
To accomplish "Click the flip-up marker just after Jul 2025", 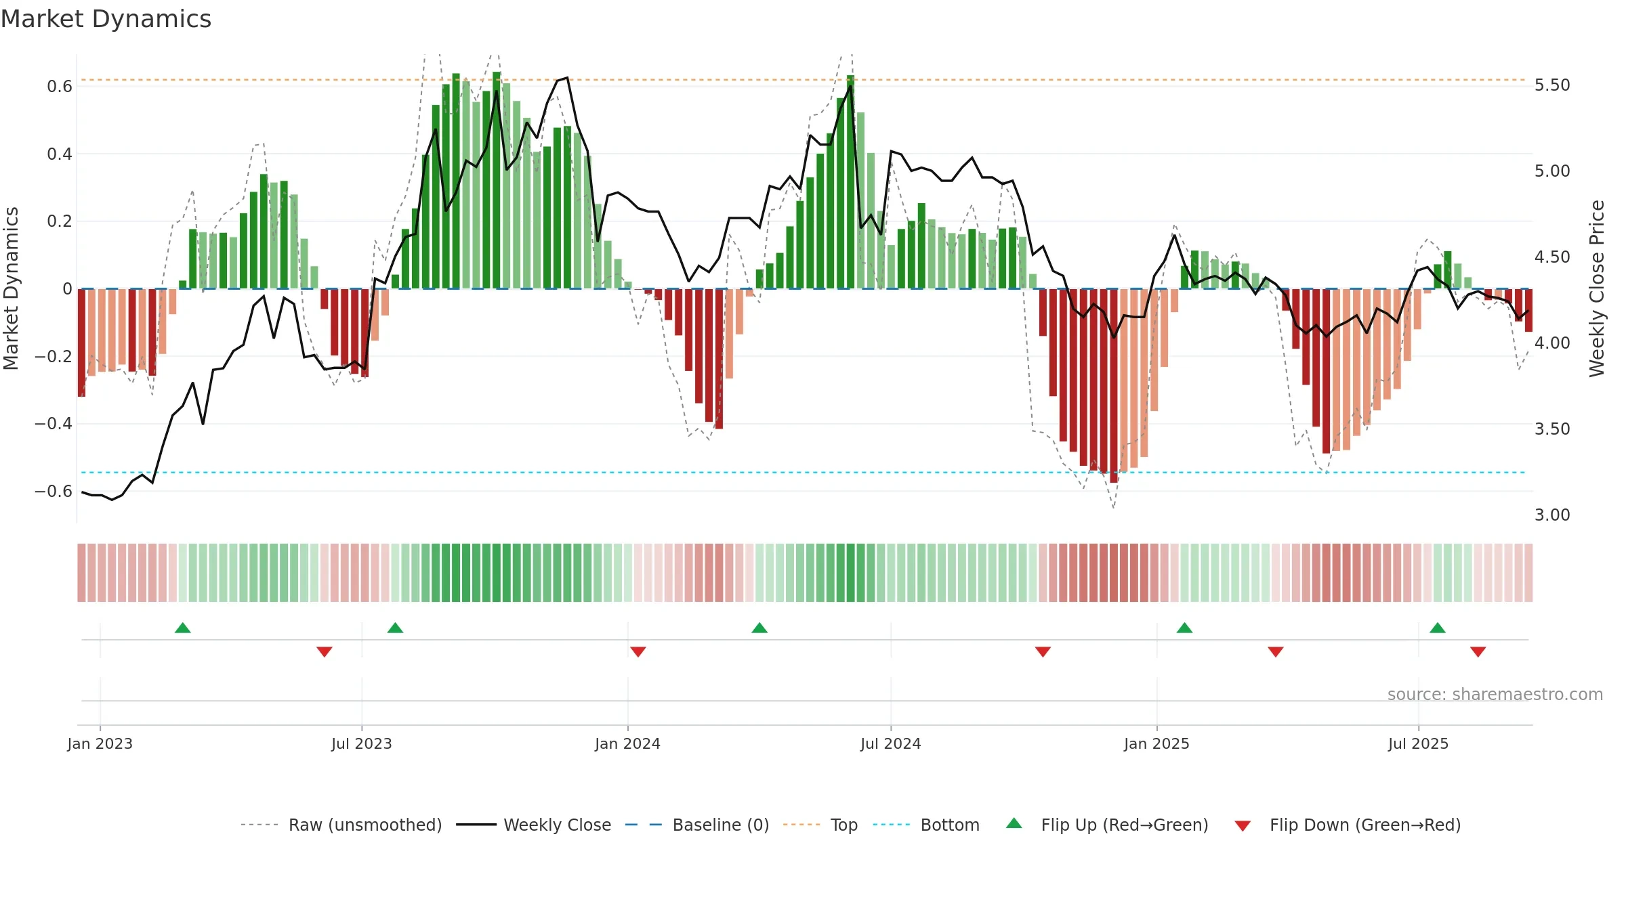I will (1438, 628).
